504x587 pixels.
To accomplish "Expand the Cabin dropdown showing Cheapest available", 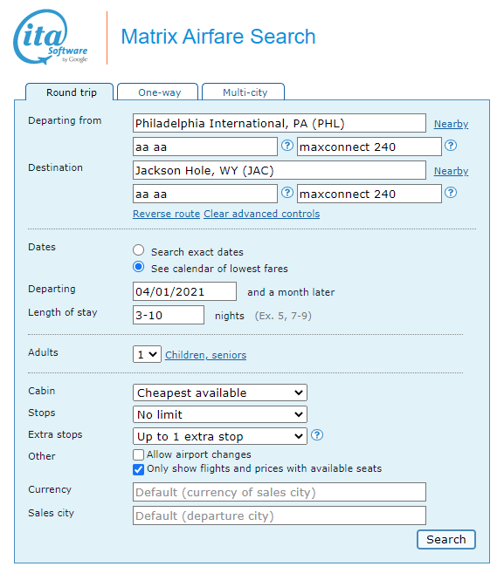I will pos(220,392).
